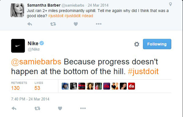Screen dimensions: 183x117
Task: Like Samantha Barber's tweet with heart
Action: 76,24
